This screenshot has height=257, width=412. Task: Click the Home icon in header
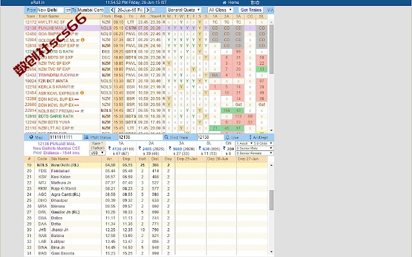pyautogui.click(x=225, y=3)
